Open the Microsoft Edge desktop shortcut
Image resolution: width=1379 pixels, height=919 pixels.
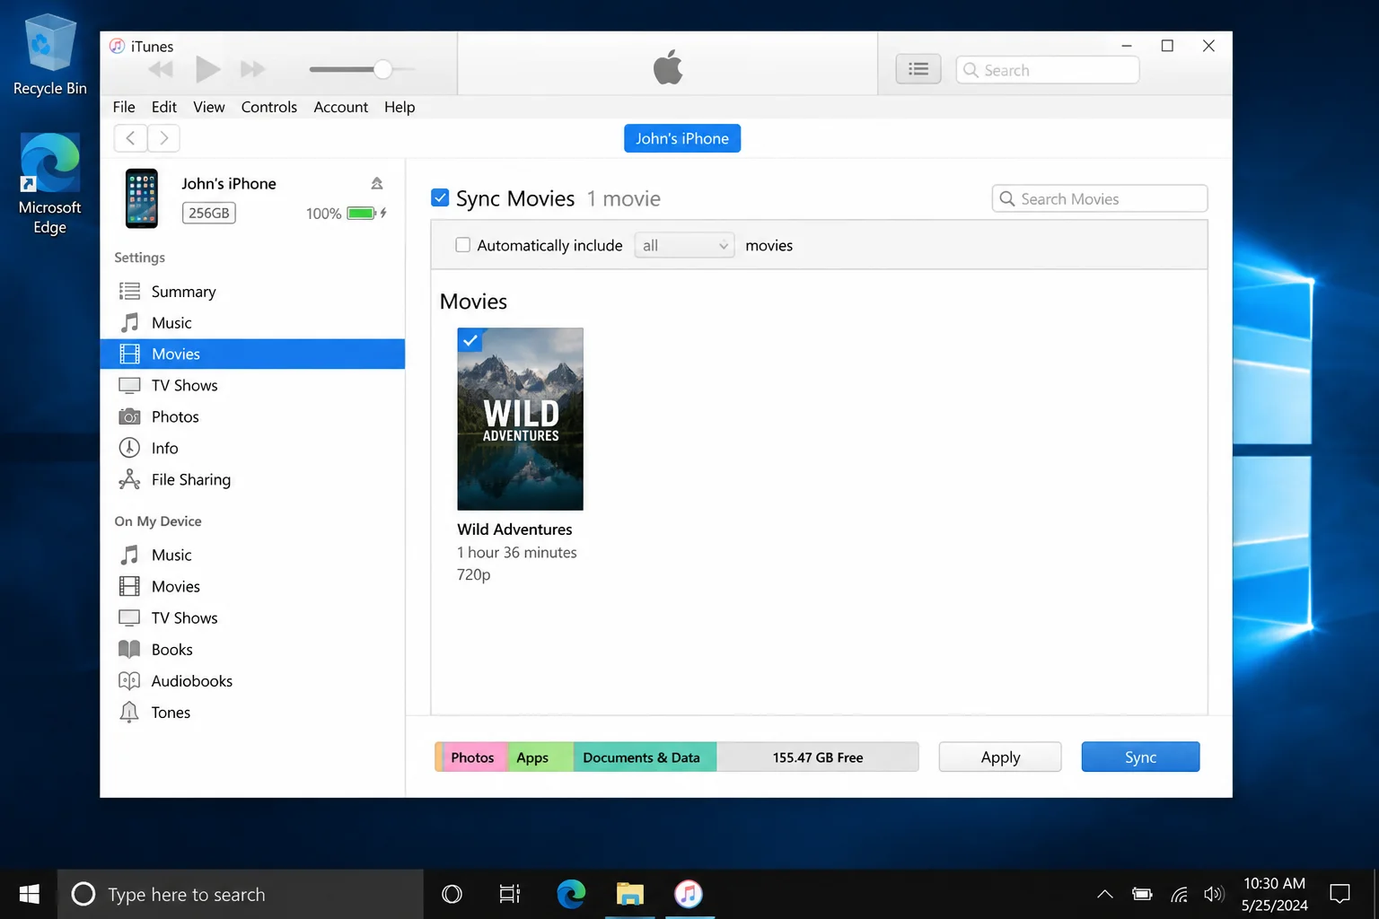pos(50,184)
